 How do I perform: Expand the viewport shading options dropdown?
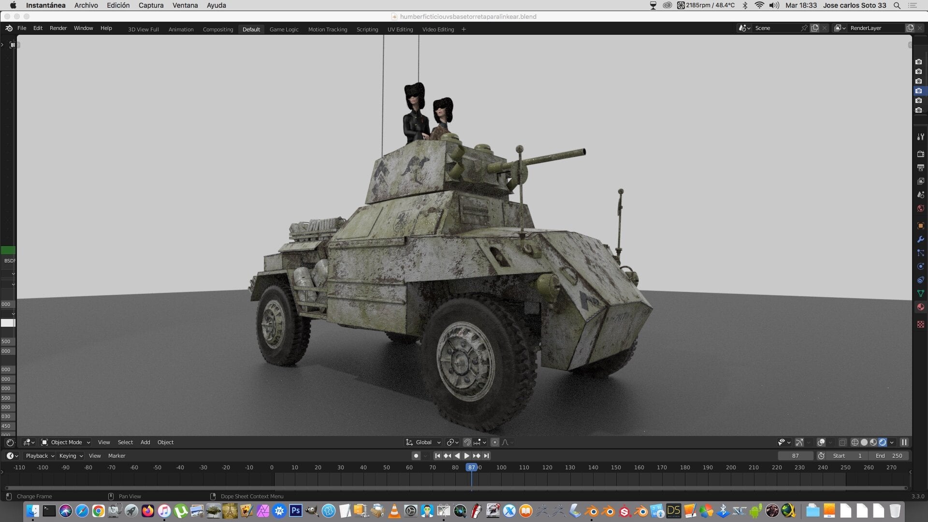tap(892, 442)
